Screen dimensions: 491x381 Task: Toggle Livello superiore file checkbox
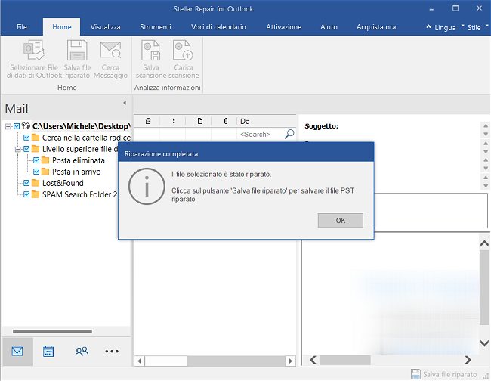tap(26, 149)
